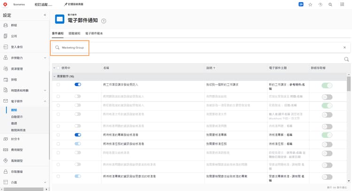Open the 將待核准的專案發給核准者 notification name

pyautogui.click(x=121, y=135)
